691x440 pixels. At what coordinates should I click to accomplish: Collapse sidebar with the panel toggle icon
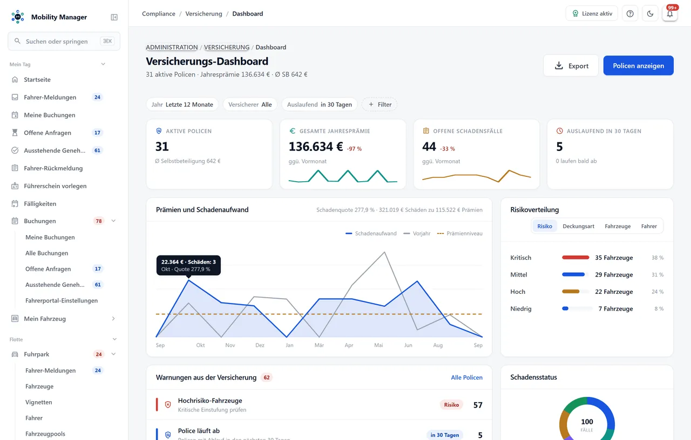tap(114, 17)
